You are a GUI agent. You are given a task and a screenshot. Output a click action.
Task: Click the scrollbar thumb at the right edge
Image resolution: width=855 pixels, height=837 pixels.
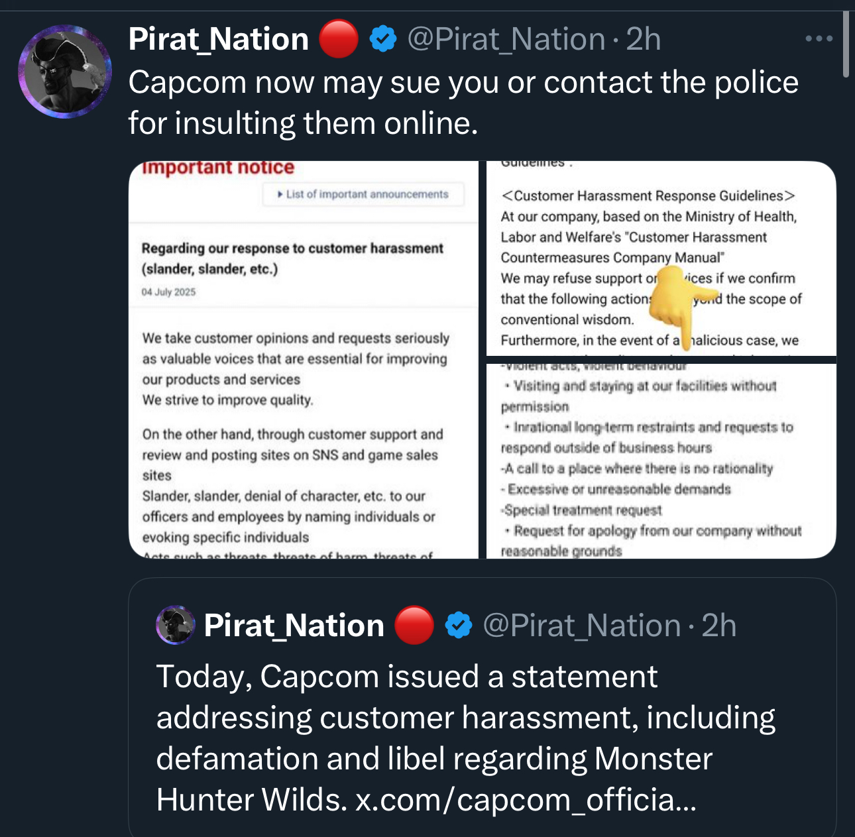(846, 44)
